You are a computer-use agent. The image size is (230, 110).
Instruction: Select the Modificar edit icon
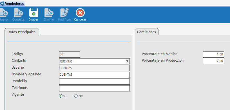coord(64,13)
